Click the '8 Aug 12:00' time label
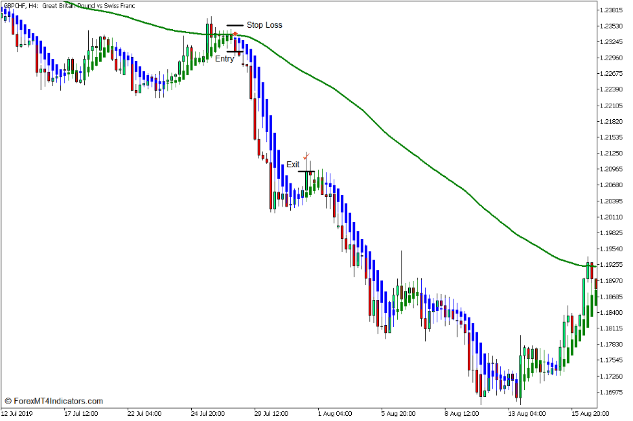Image resolution: width=633 pixels, height=421 pixels. coord(462,414)
